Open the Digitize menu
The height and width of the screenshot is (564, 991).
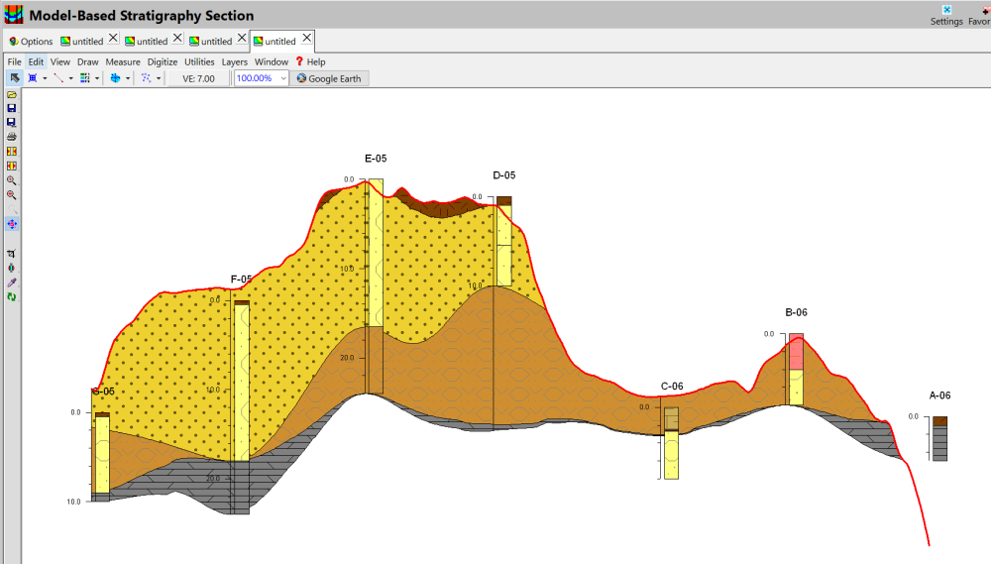[x=163, y=61]
